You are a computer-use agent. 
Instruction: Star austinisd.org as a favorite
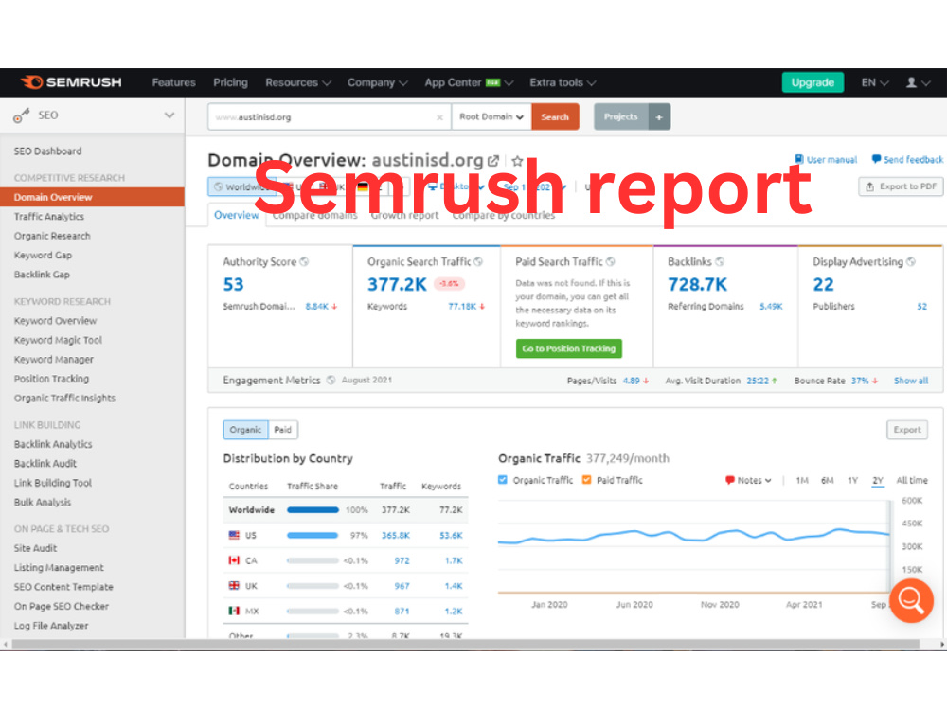(517, 160)
